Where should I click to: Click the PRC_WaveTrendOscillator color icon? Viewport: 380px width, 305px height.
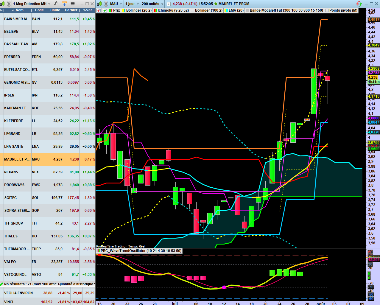98,251
